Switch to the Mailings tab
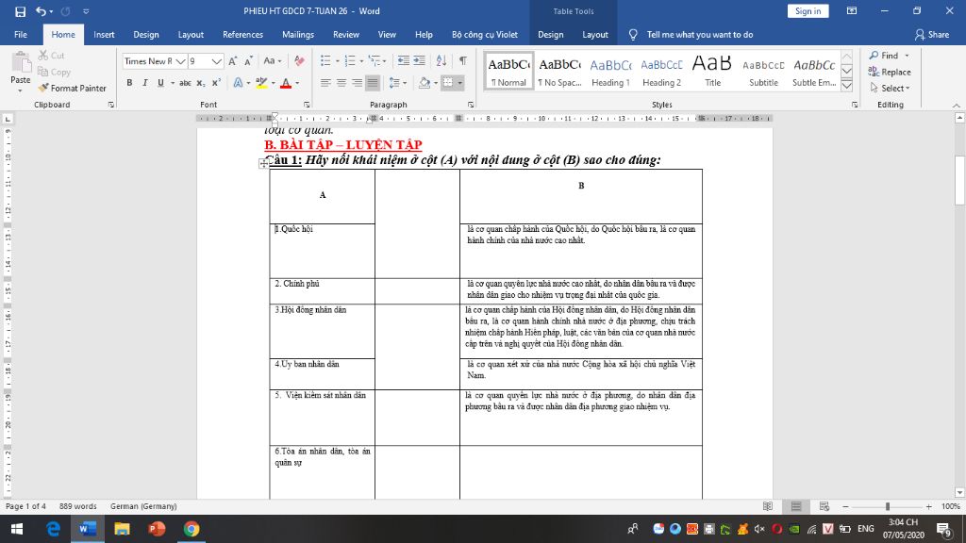The width and height of the screenshot is (966, 543). coord(297,35)
